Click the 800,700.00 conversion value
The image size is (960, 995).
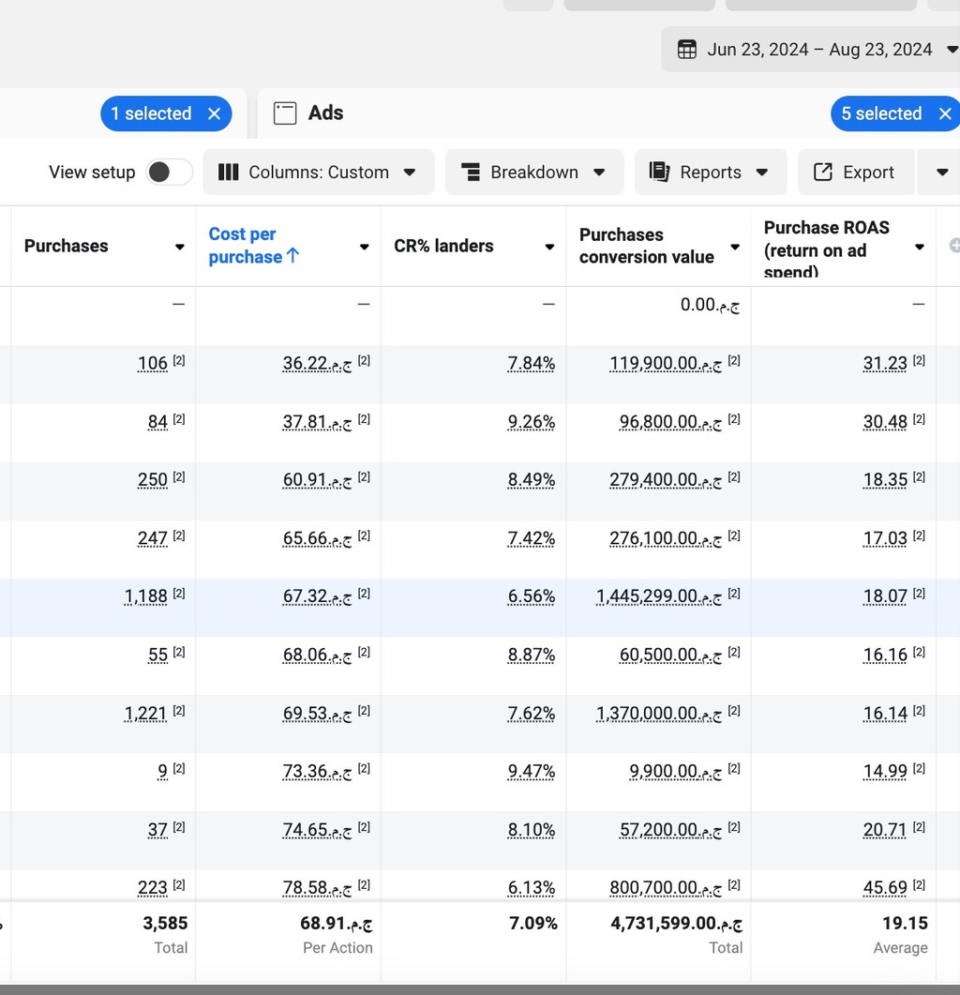point(666,887)
